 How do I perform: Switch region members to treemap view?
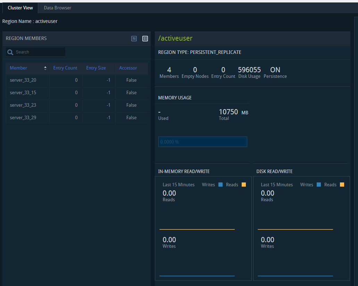click(134, 39)
